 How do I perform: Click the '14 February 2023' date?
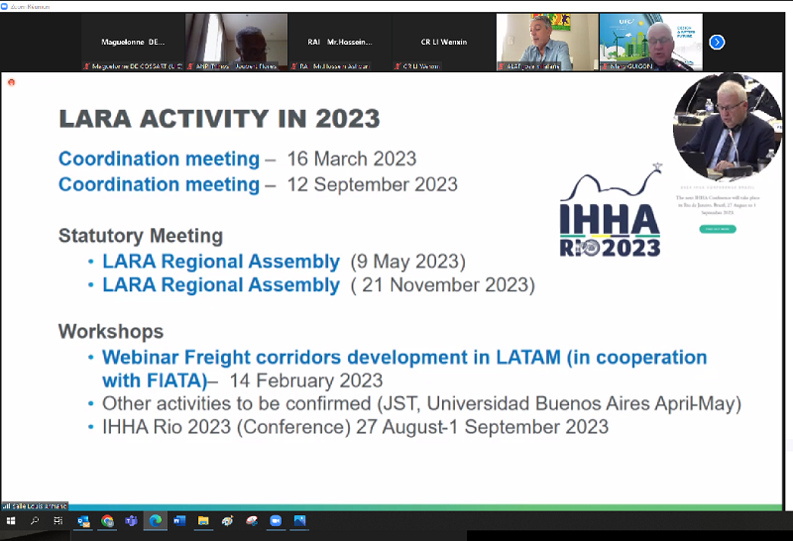(306, 380)
